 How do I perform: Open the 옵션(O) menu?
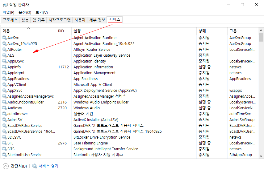pos(25,12)
